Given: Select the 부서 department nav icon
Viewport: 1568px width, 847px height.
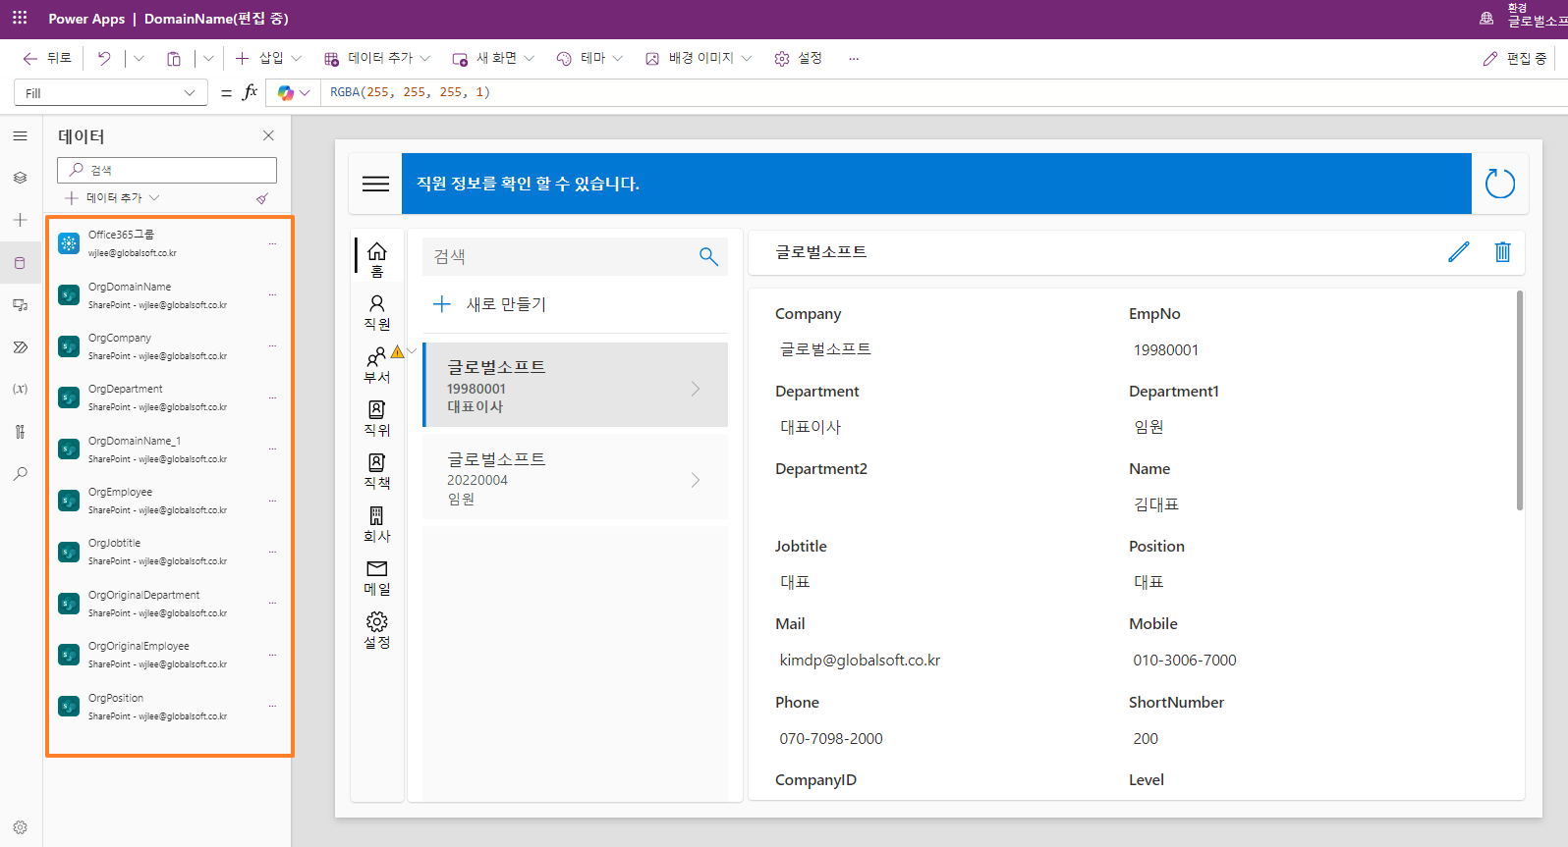Looking at the screenshot, I should pyautogui.click(x=377, y=365).
